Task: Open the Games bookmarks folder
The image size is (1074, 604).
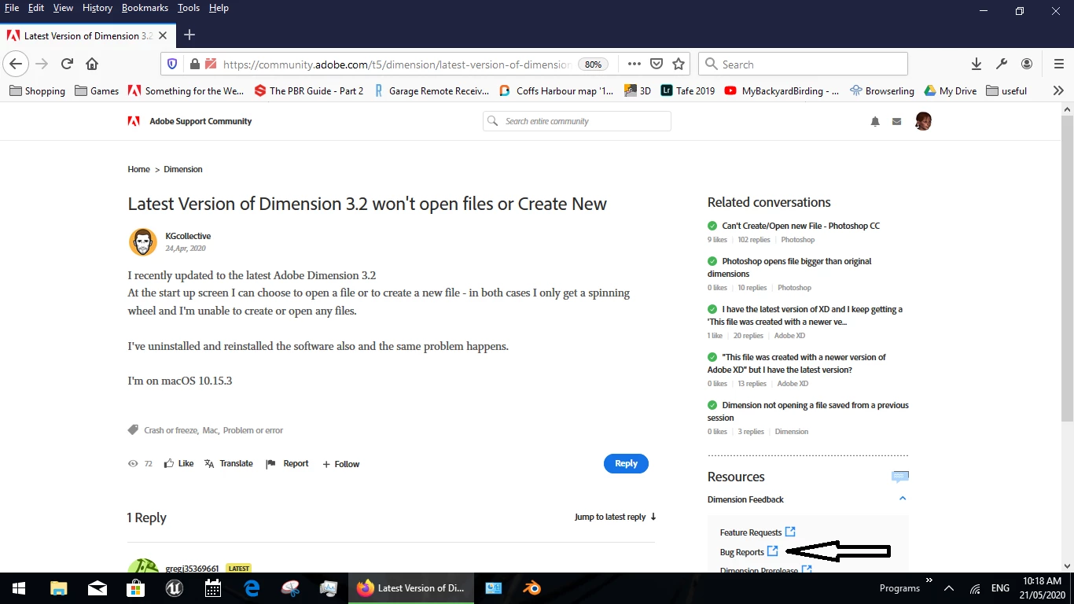Action: [x=97, y=91]
